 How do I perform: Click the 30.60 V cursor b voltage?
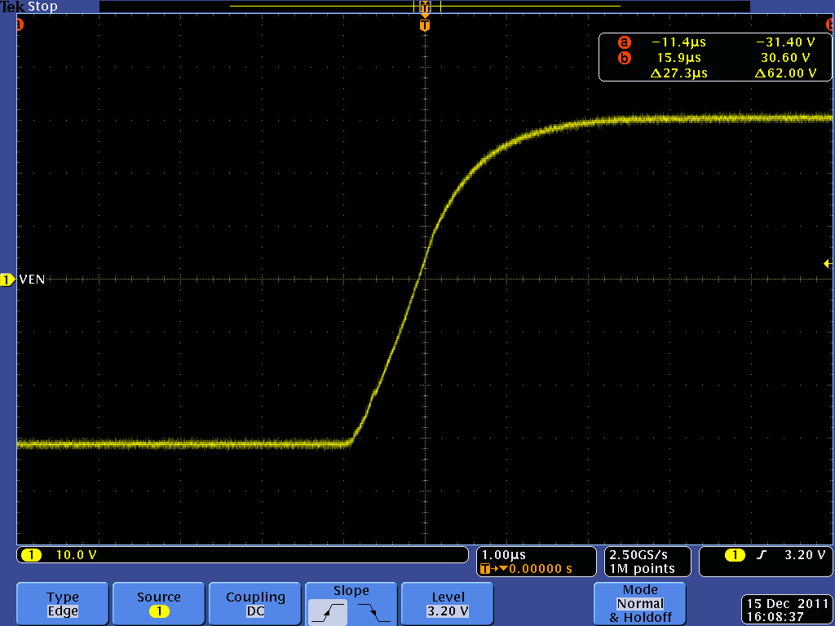tap(785, 58)
